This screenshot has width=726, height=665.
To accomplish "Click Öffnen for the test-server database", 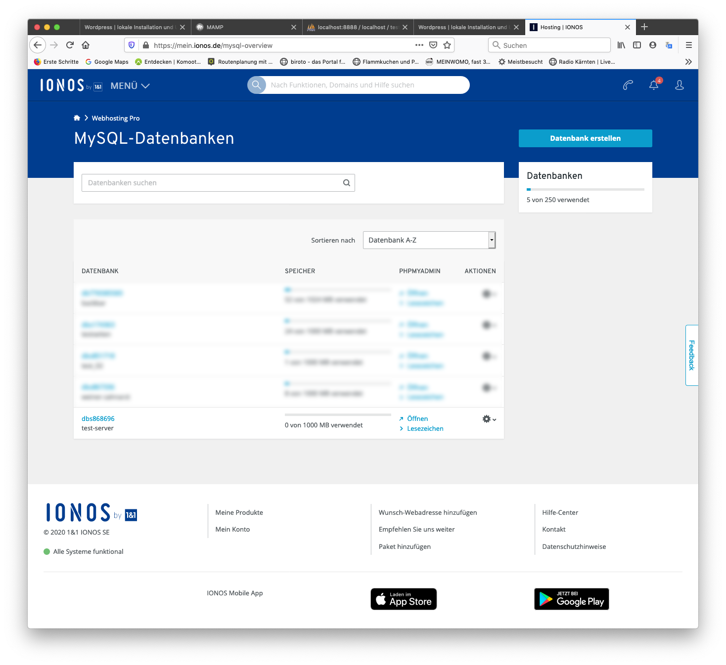I will [417, 418].
